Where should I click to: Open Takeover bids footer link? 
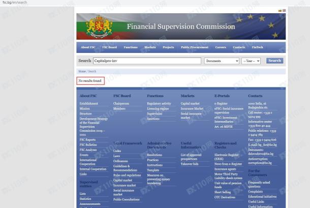[x=190, y=164]
